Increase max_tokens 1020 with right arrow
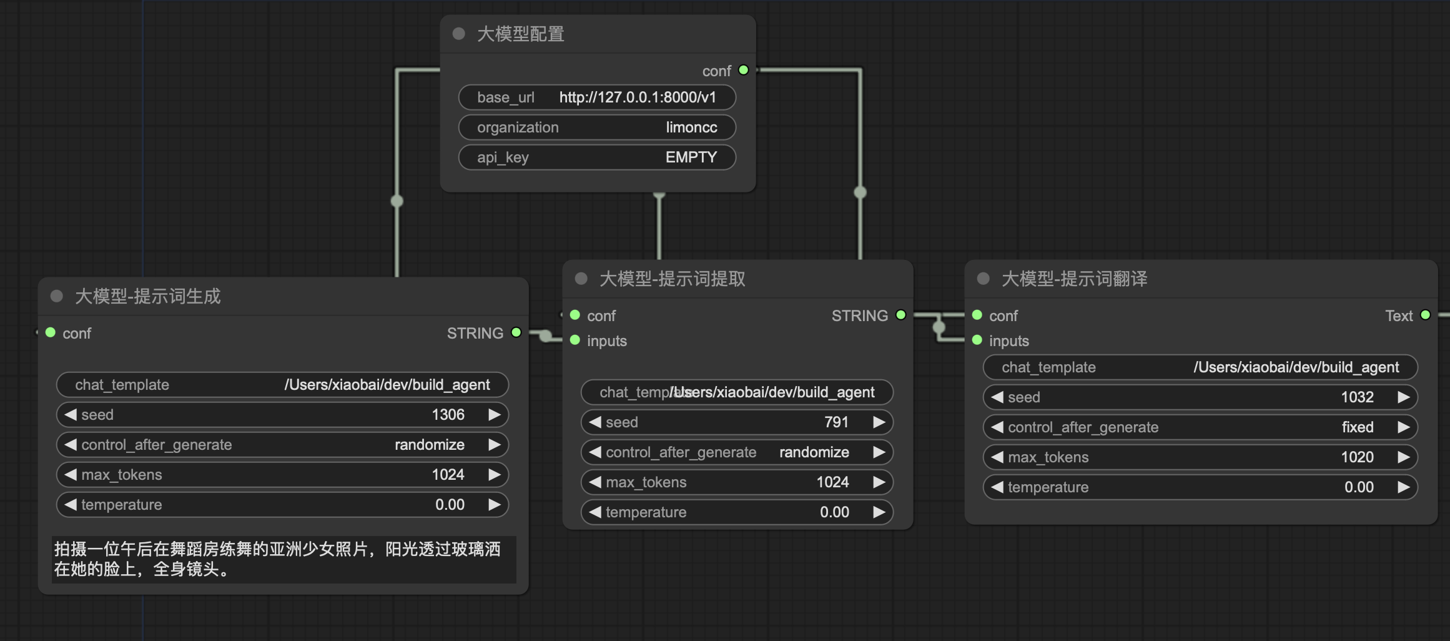Screen dimensions: 1450x641 pyautogui.click(x=1403, y=457)
